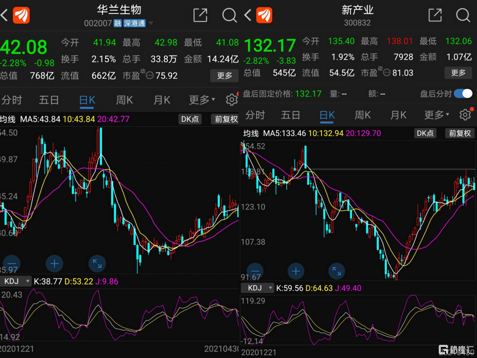Switch 华兰生物 chart to 五日 tab
This screenshot has width=477, height=358.
49,100
